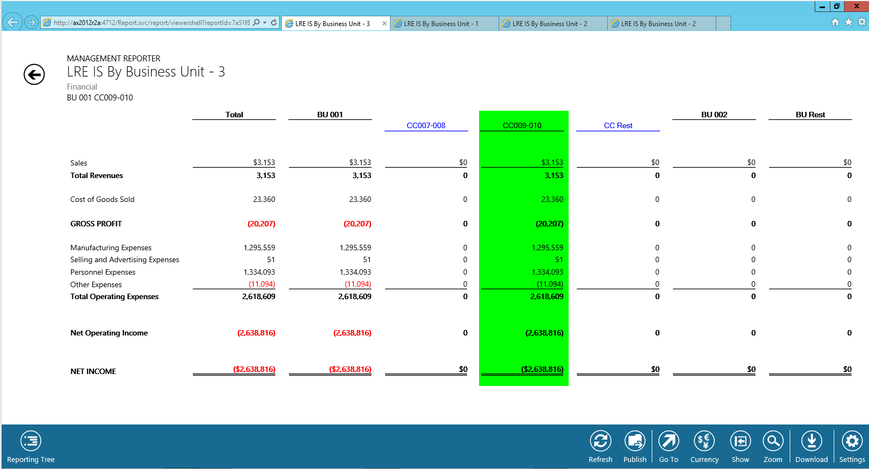
Task: Click the browser address bar URL
Action: (x=151, y=23)
